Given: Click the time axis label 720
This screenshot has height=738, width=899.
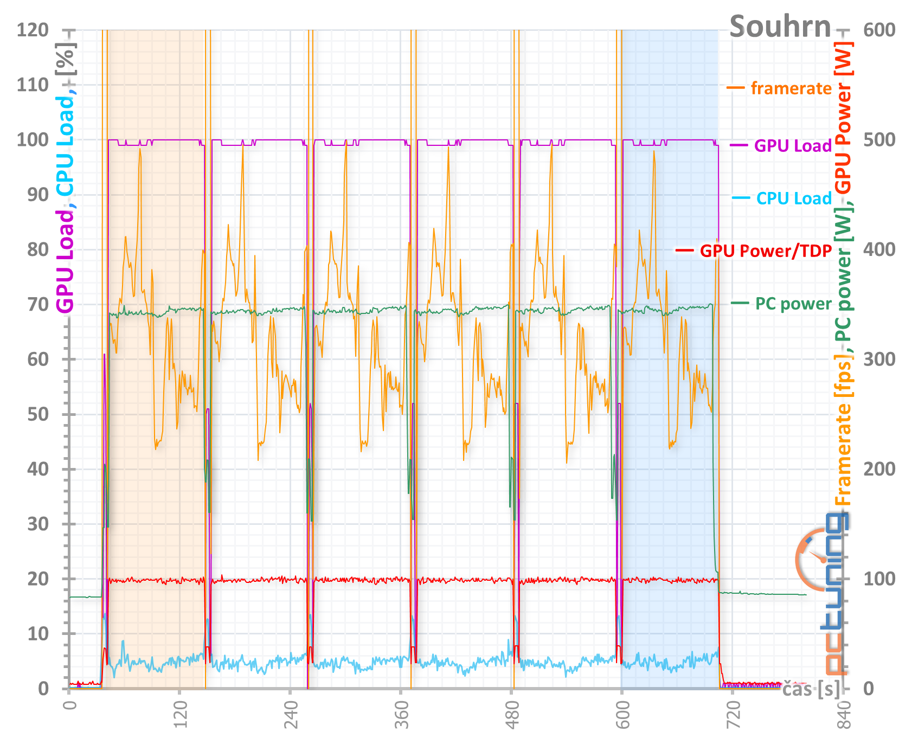Looking at the screenshot, I should click(x=733, y=715).
